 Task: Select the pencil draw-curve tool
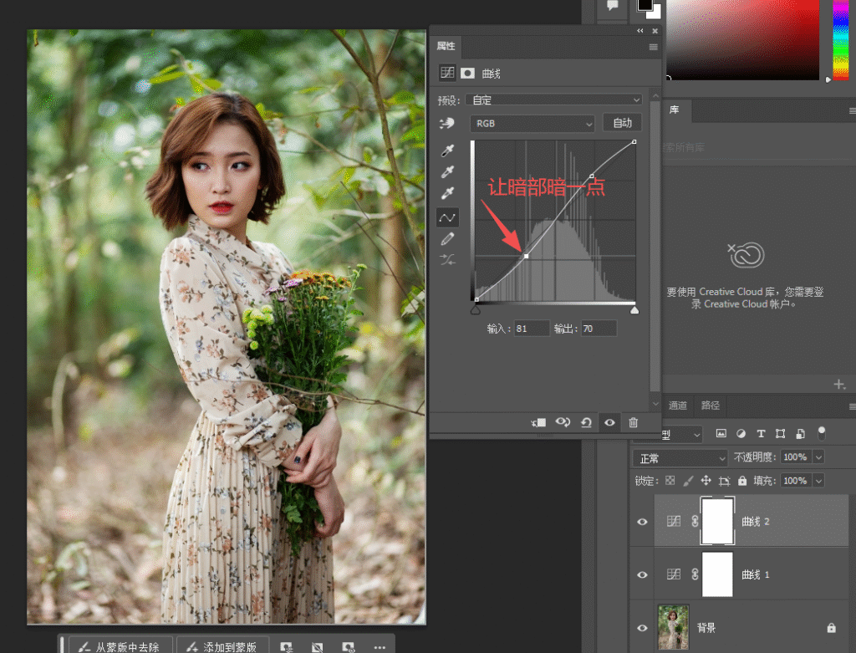click(448, 238)
